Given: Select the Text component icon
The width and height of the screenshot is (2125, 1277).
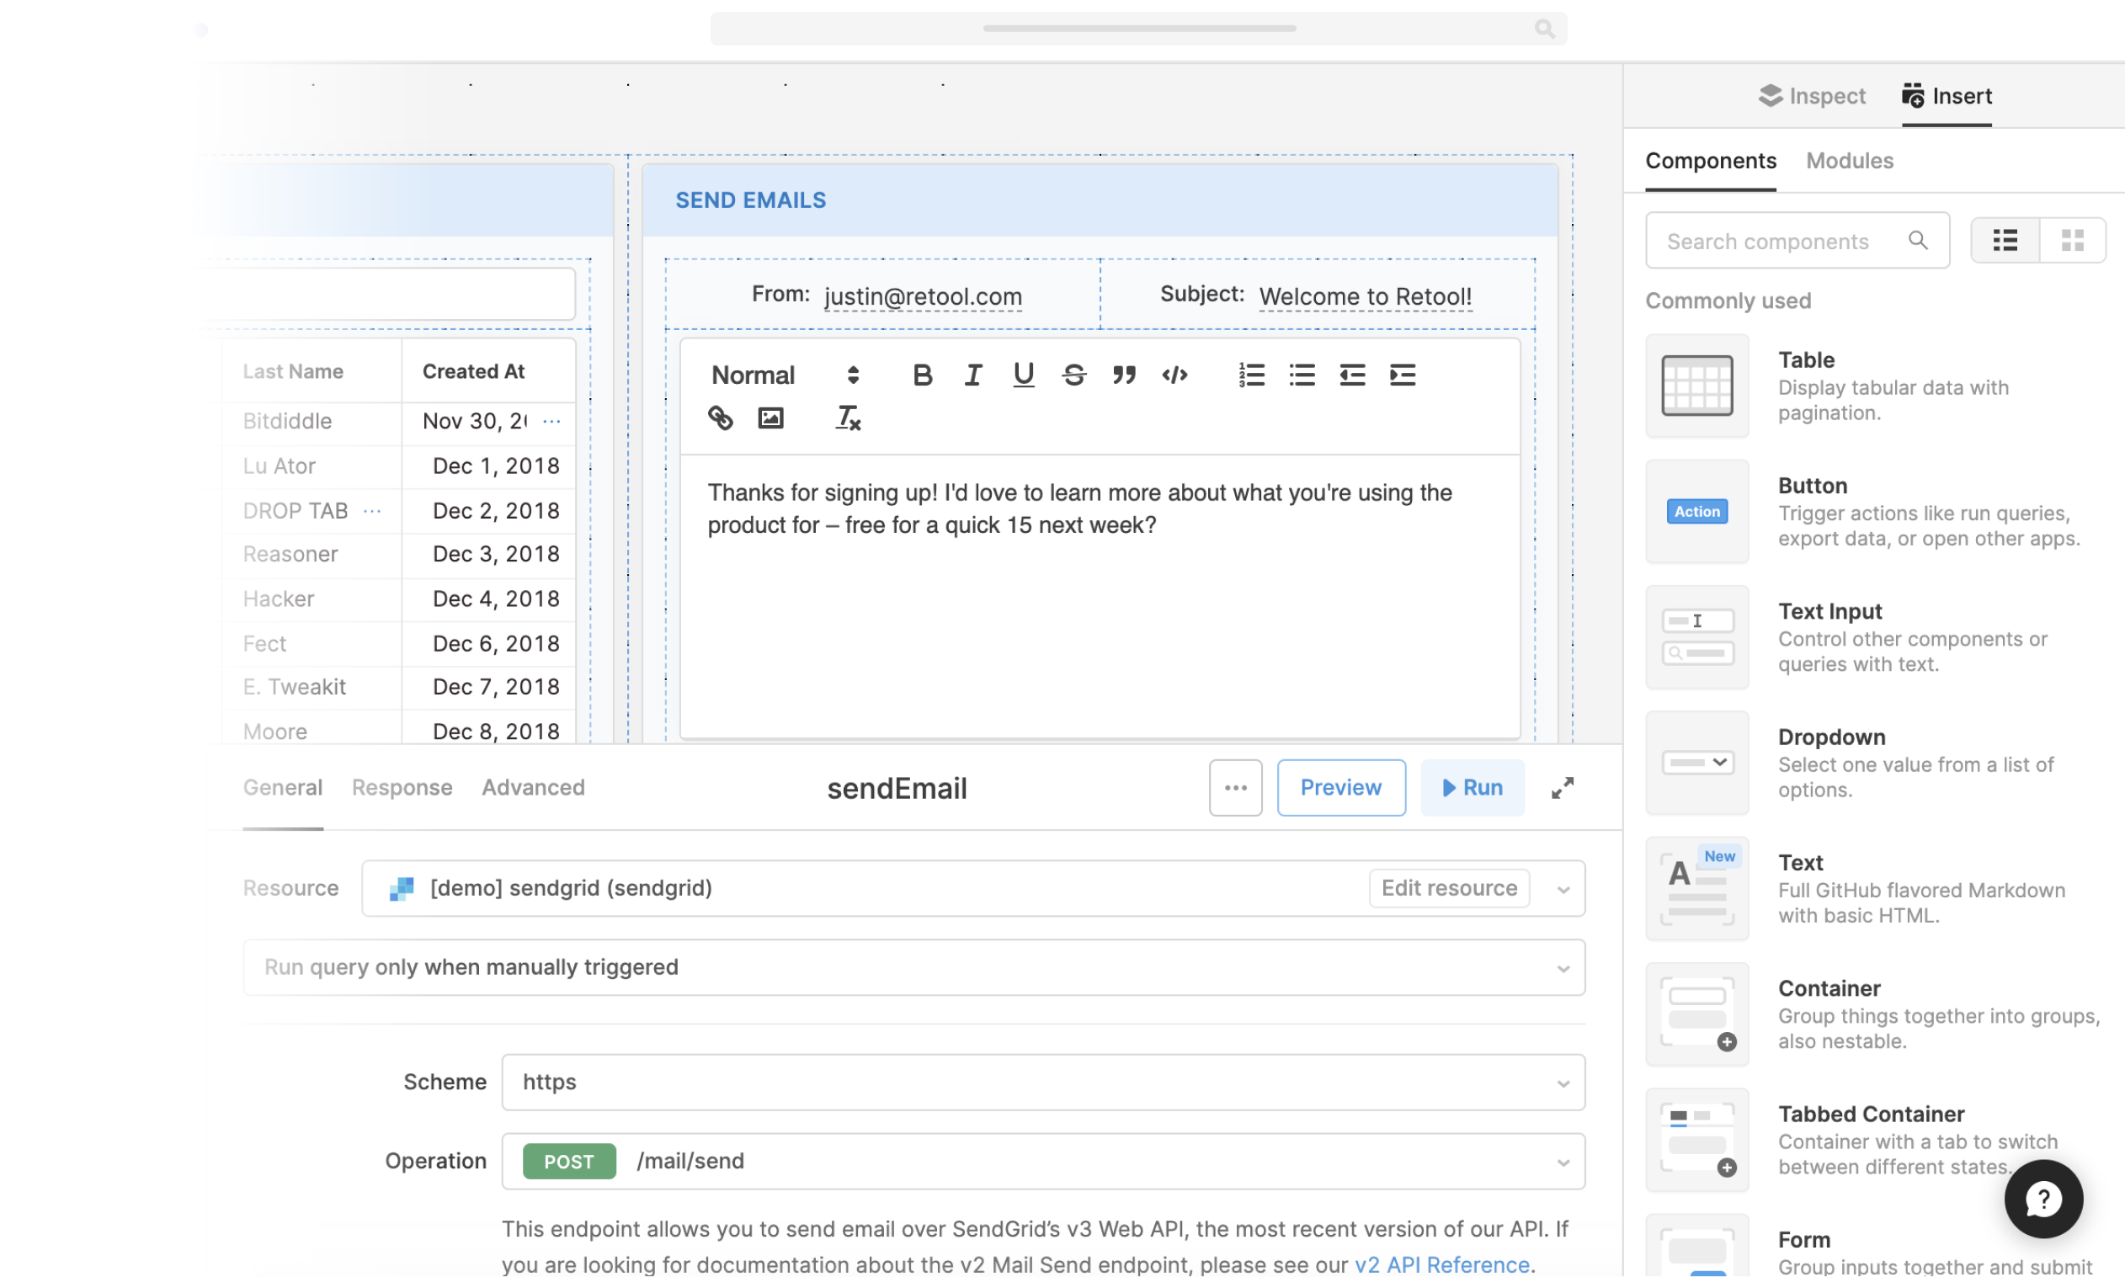Looking at the screenshot, I should pyautogui.click(x=1696, y=888).
